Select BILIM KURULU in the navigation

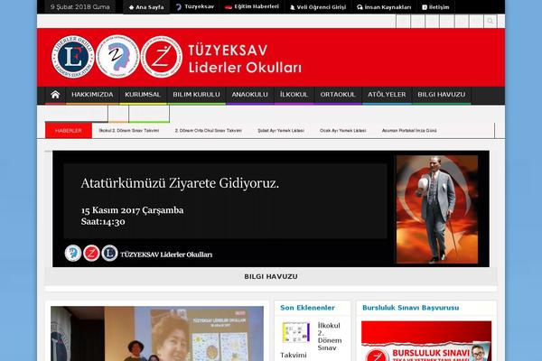[x=196, y=95]
